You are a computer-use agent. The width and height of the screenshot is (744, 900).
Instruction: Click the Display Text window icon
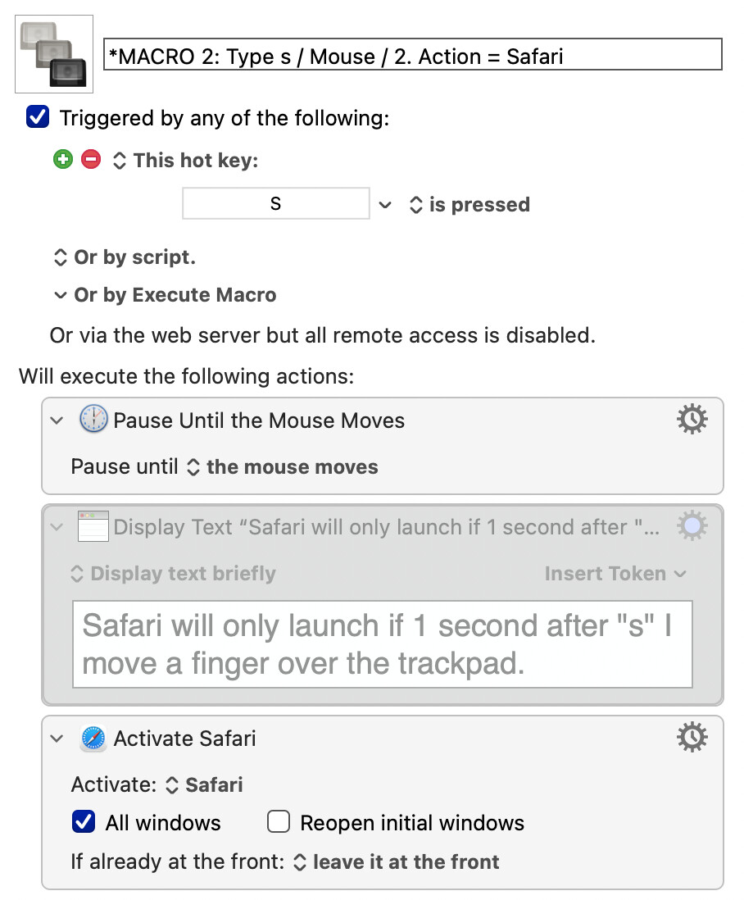click(x=93, y=526)
